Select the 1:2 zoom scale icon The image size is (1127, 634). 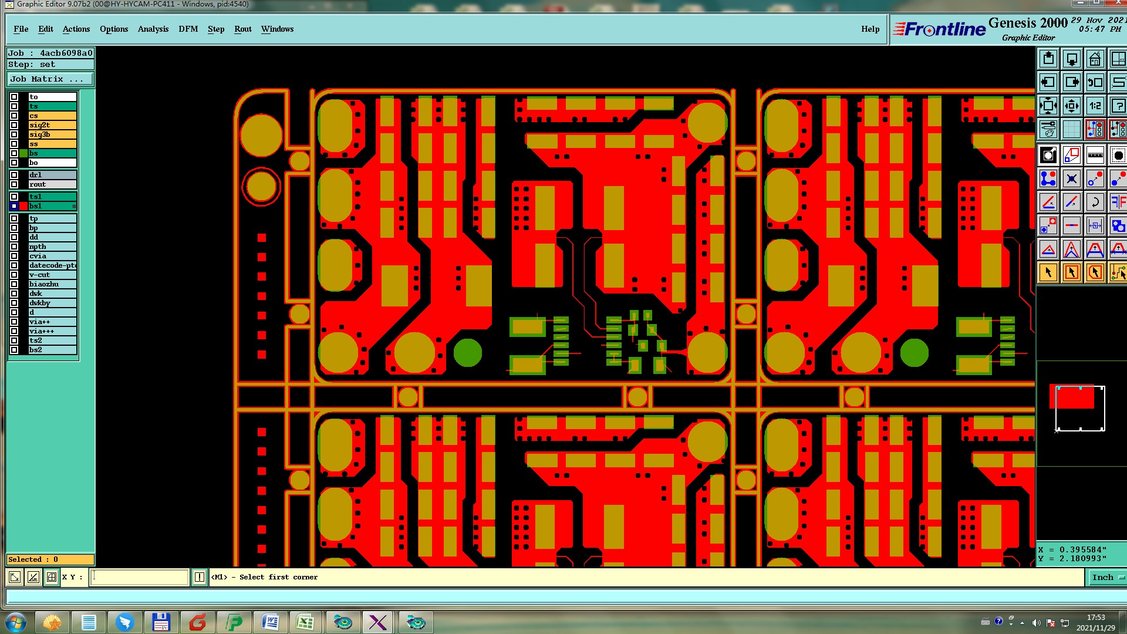(1095, 106)
